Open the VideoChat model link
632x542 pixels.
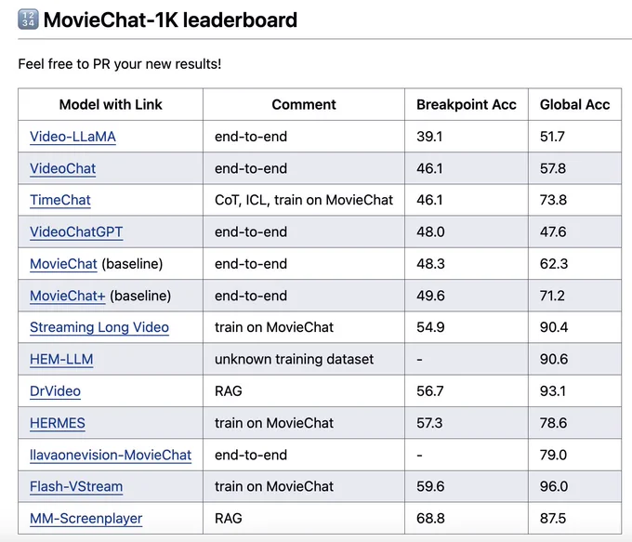(x=63, y=168)
